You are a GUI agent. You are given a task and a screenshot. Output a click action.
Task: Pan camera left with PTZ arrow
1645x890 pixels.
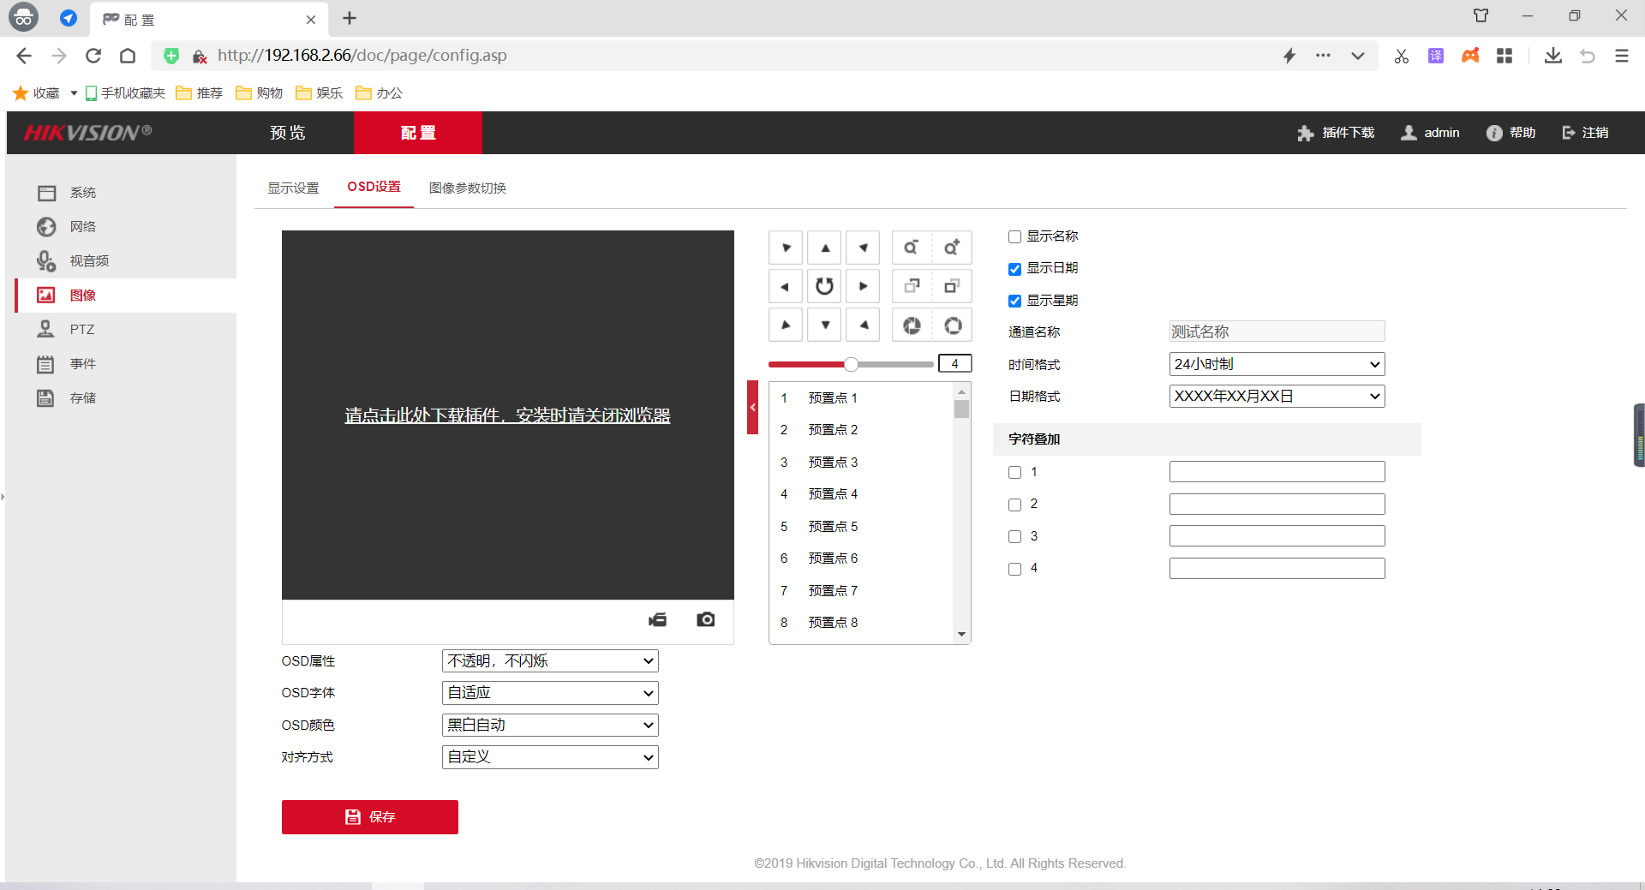(786, 286)
